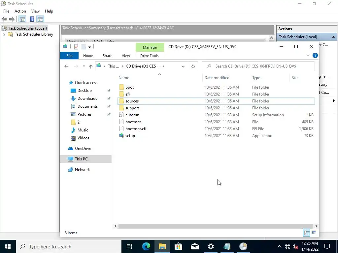The width and height of the screenshot is (338, 253).
Task: Open the Customize Quick Access Toolbar dropdown
Action: pos(89,47)
